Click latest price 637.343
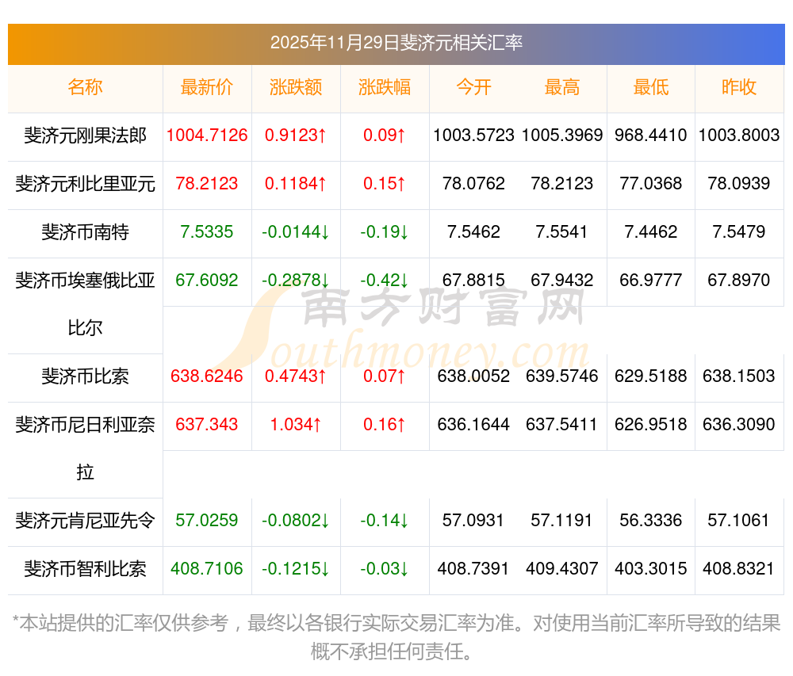 coord(207,425)
